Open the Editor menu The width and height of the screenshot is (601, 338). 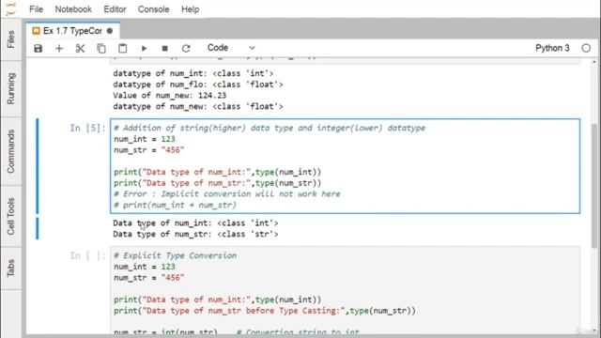tap(115, 9)
